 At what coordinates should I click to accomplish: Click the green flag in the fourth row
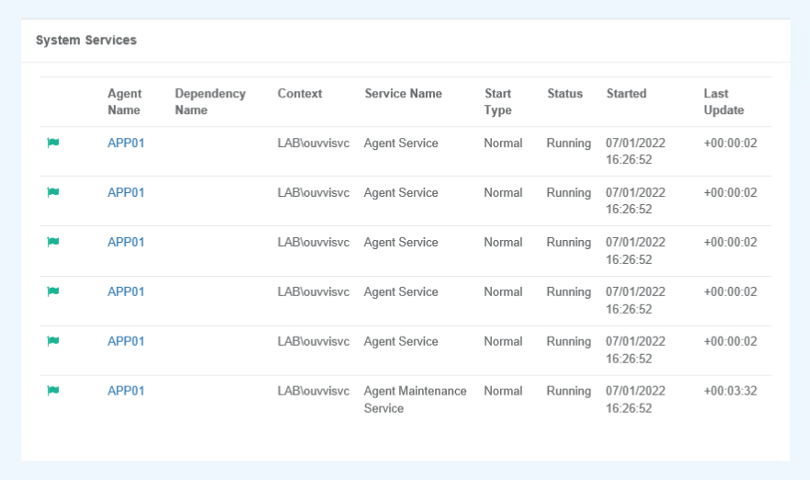[53, 291]
